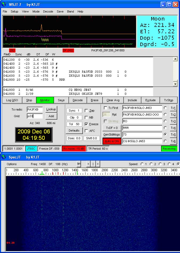180x253 pixels.
Task: Click the scroll down arrow of decode list
Action: coord(175,84)
